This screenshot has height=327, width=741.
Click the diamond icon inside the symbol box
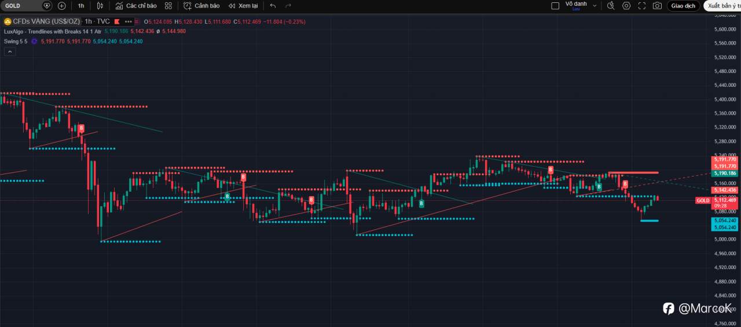47,6
